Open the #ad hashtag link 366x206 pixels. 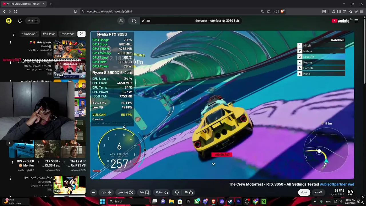point(351,184)
